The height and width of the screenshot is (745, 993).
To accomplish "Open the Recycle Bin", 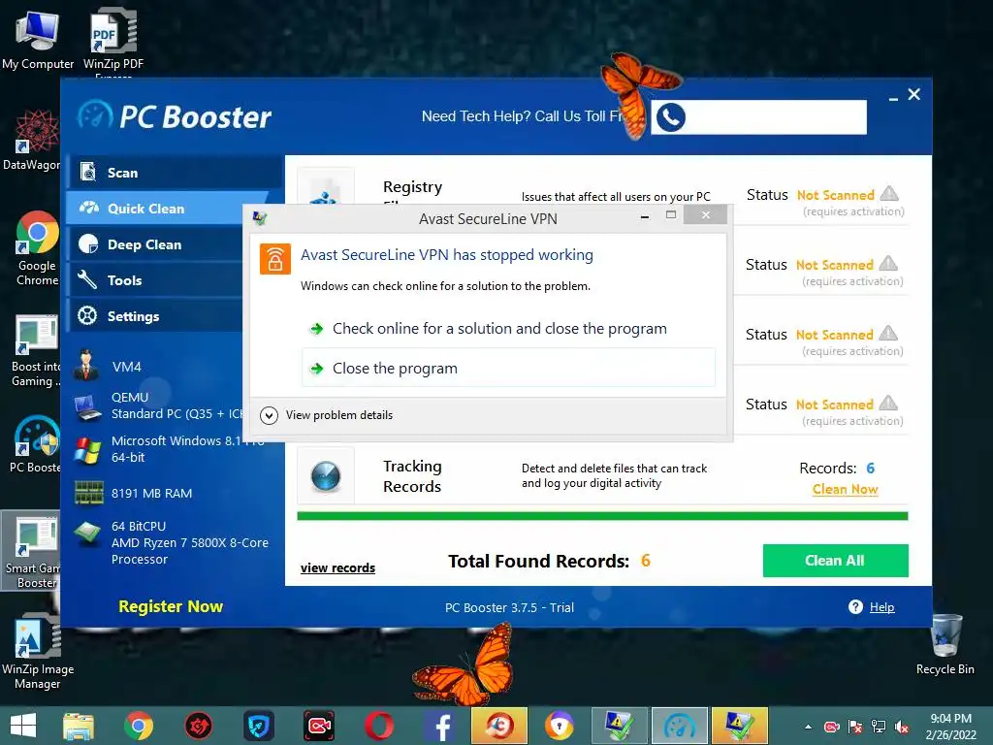I will click(x=945, y=645).
